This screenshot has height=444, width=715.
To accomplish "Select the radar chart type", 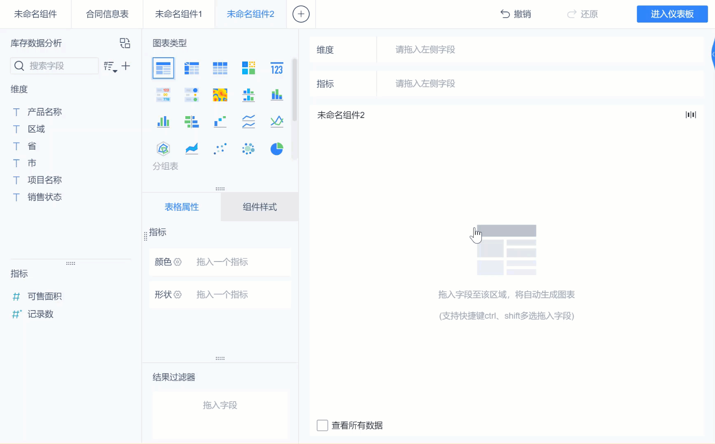I will (163, 149).
